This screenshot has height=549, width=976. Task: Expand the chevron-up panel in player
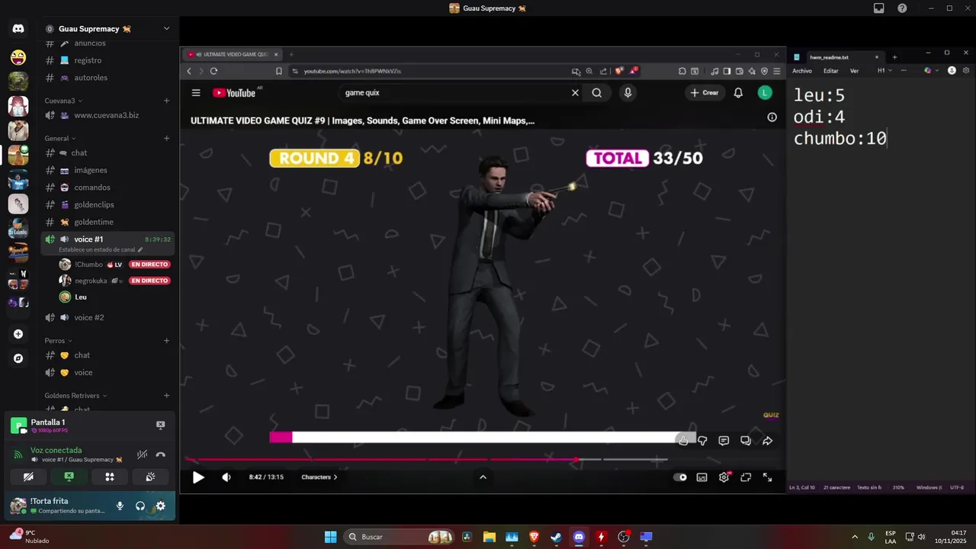[483, 477]
